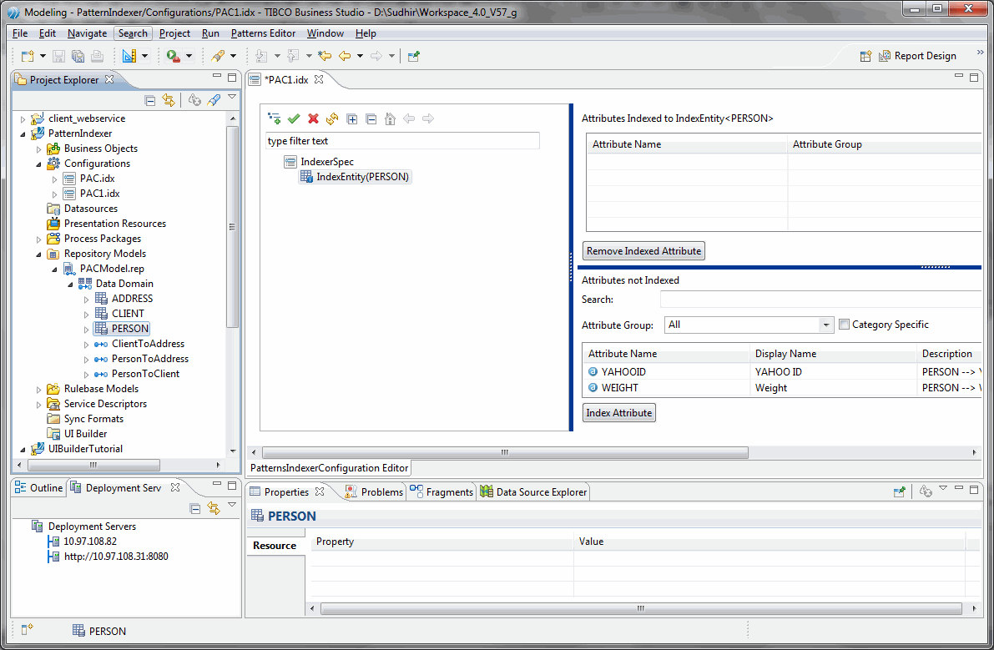The height and width of the screenshot is (650, 994).
Task: Switch to the Data Source Explorer tab
Action: coord(534,492)
